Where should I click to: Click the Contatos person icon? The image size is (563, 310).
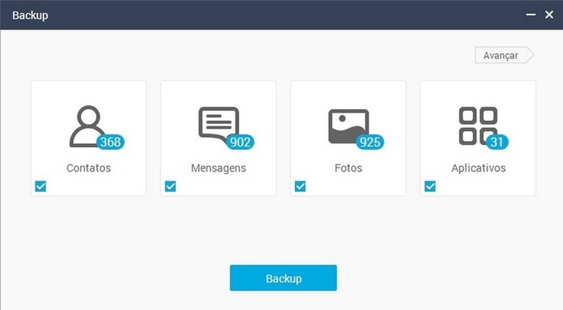88,126
